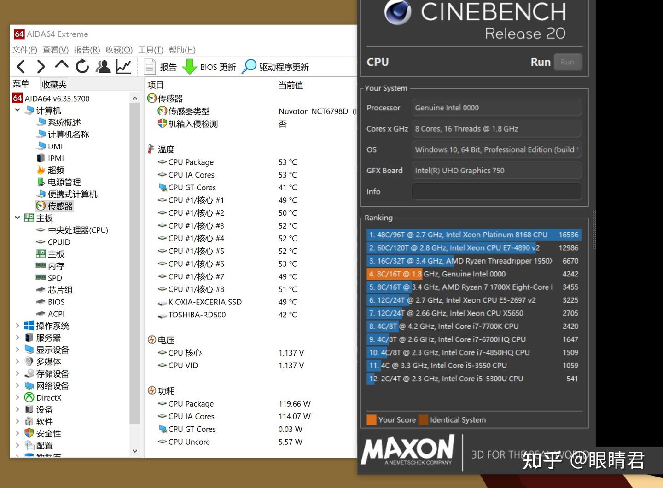Click tree scrollbar down arrow

coord(135,451)
